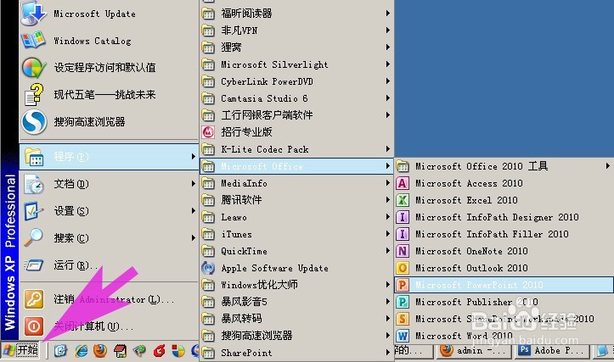
Task: Switch to admin Firefox taskbar window
Action: 474,351
